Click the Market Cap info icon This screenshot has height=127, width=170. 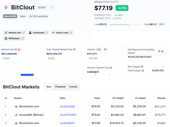tap(16, 49)
